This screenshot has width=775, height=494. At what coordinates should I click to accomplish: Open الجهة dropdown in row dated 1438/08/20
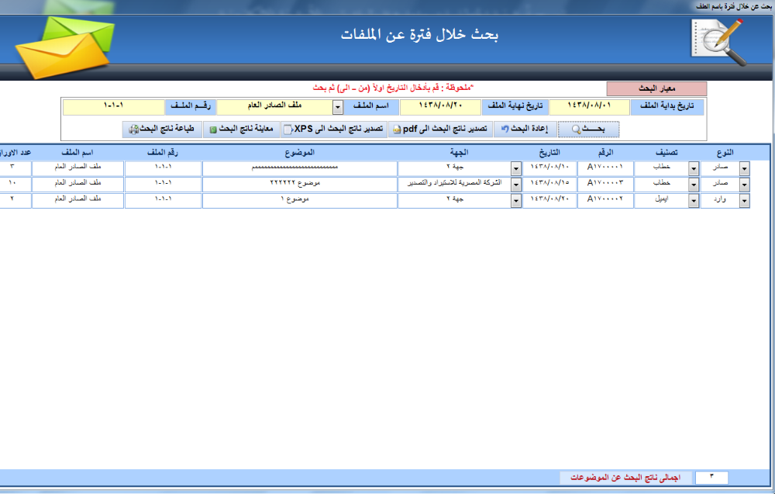click(516, 201)
